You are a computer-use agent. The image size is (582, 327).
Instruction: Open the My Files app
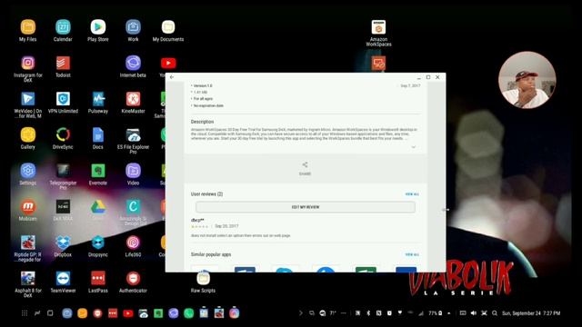coord(28,28)
